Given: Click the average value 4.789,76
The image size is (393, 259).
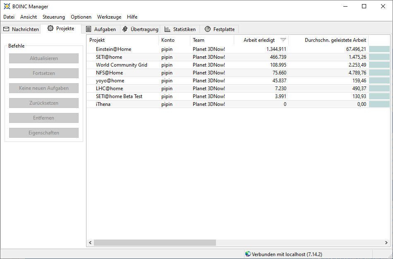Looking at the screenshot, I should point(357,73).
